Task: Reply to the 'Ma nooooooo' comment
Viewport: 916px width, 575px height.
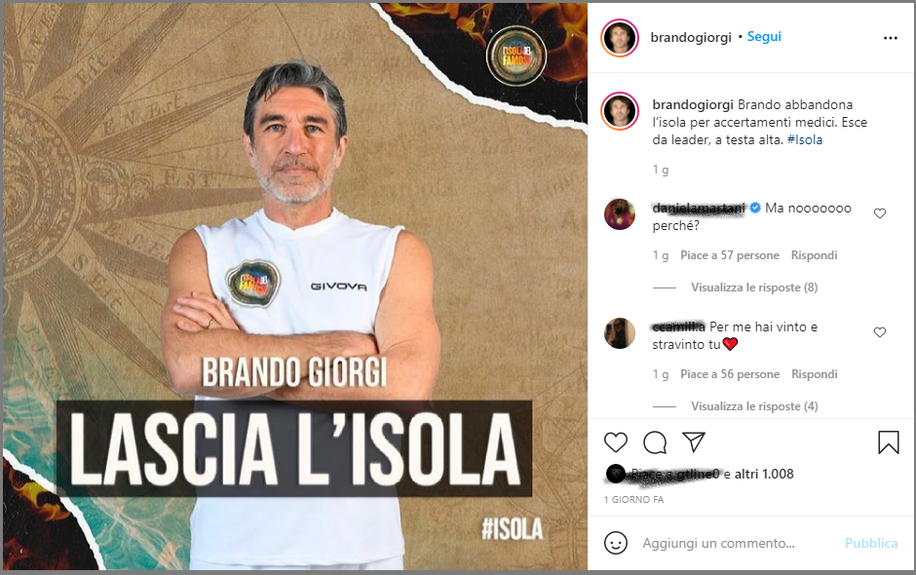Action: point(814,255)
